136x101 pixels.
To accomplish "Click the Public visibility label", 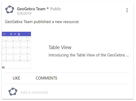I will (x=56, y=9).
